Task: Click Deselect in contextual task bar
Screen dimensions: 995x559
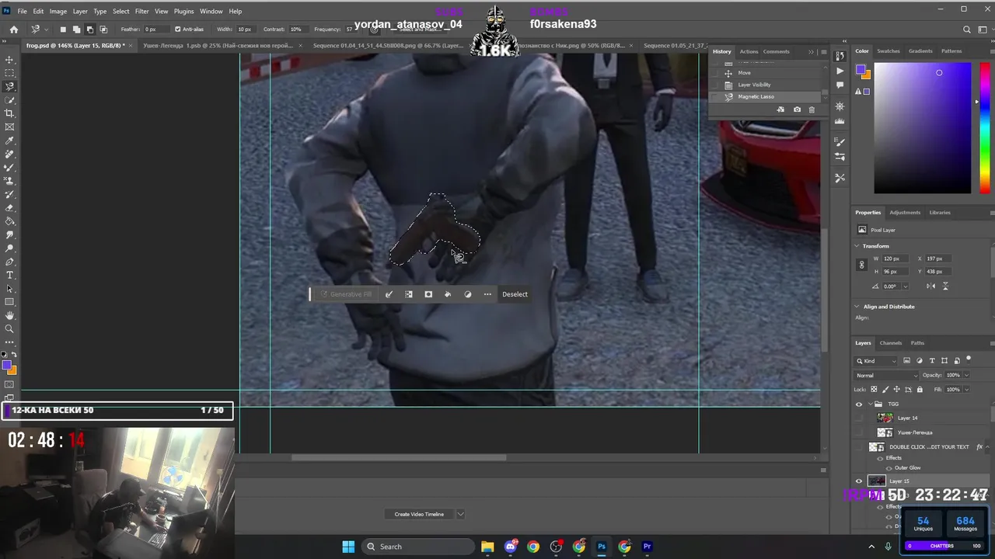Action: [515, 294]
